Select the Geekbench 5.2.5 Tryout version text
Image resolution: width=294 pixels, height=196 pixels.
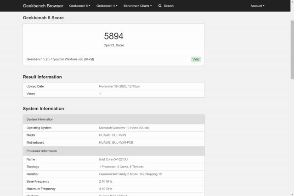click(60, 59)
